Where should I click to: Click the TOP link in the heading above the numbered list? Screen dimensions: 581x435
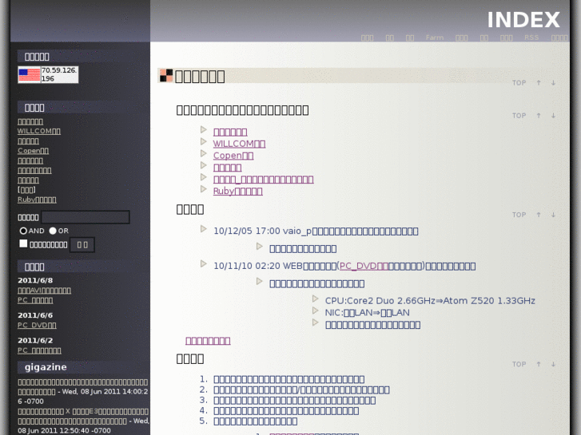pos(519,364)
